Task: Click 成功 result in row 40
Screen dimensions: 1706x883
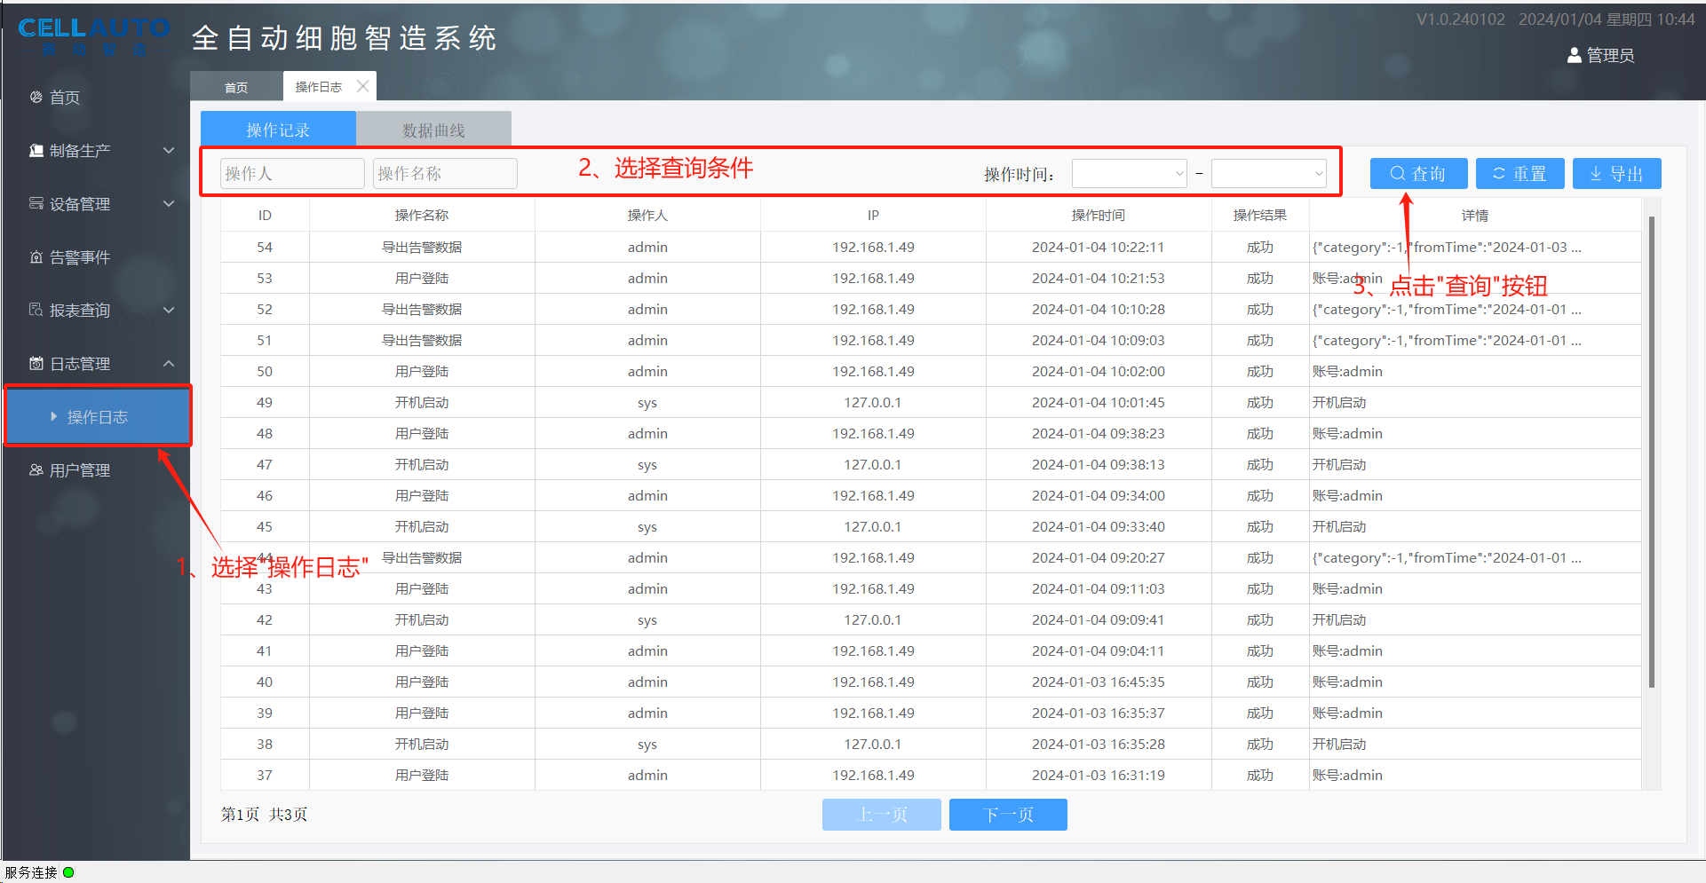Action: pyautogui.click(x=1260, y=682)
